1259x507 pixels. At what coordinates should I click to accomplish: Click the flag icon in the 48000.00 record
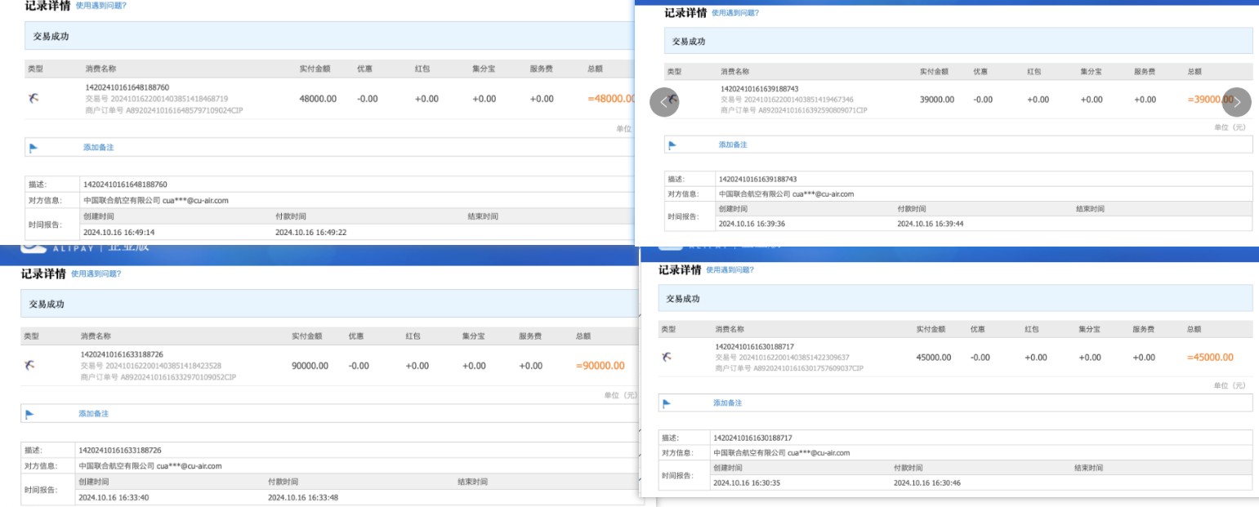(33, 148)
